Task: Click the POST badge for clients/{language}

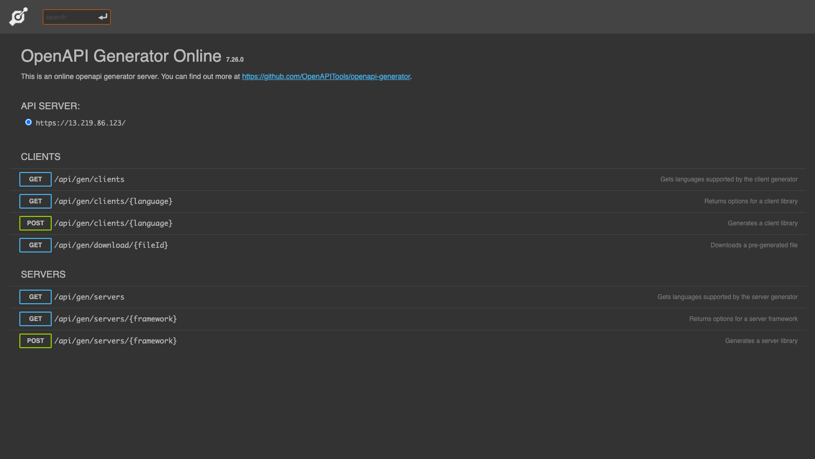Action: (x=36, y=223)
